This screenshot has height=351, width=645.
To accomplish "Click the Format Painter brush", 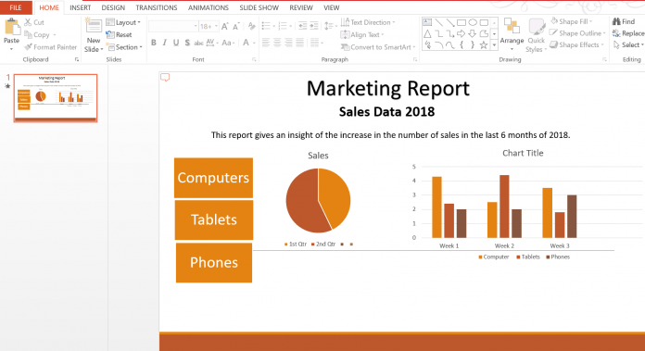I will (51, 47).
